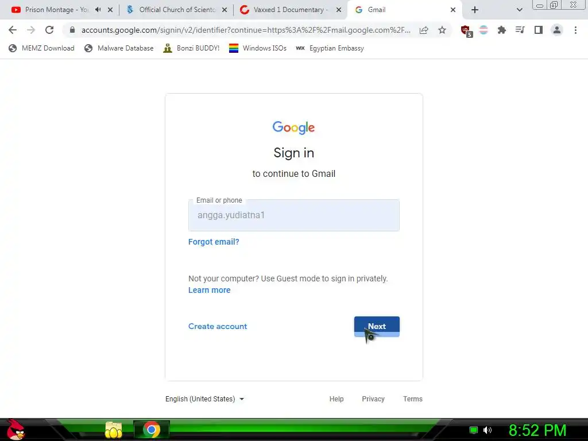Restore down the Chrome window
Viewport: 588px width, 441px height.
pyautogui.click(x=554, y=5)
